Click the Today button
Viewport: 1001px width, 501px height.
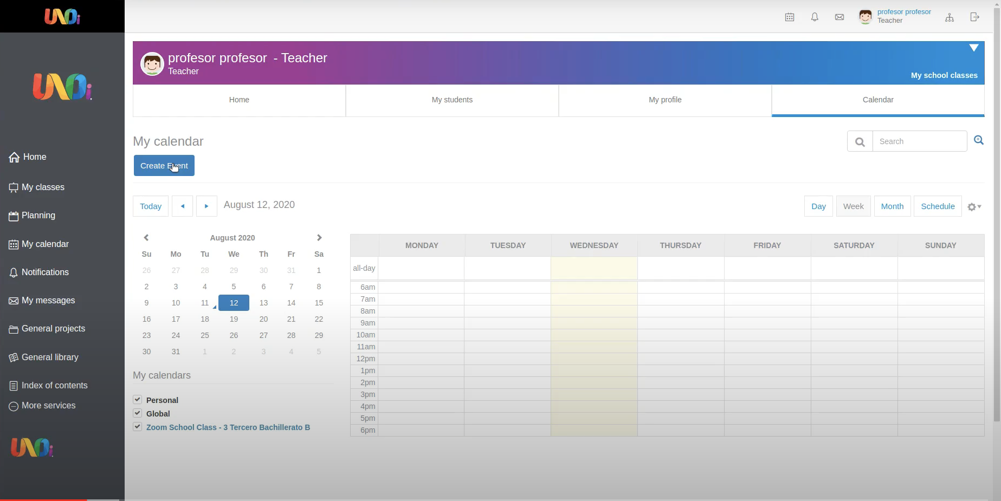pyautogui.click(x=151, y=206)
